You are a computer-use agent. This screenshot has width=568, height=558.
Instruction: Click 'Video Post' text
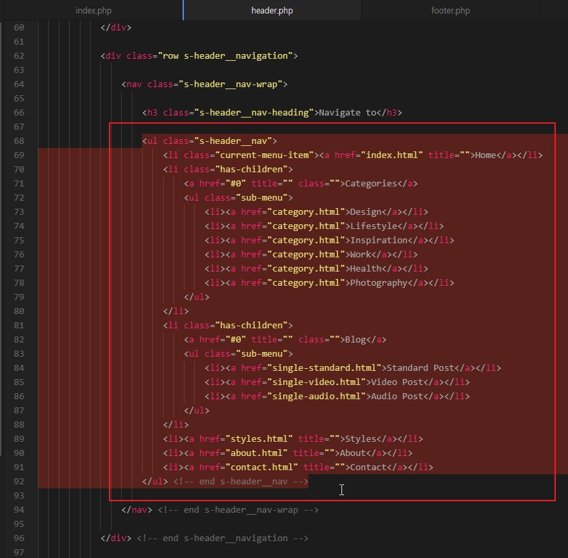coord(397,382)
